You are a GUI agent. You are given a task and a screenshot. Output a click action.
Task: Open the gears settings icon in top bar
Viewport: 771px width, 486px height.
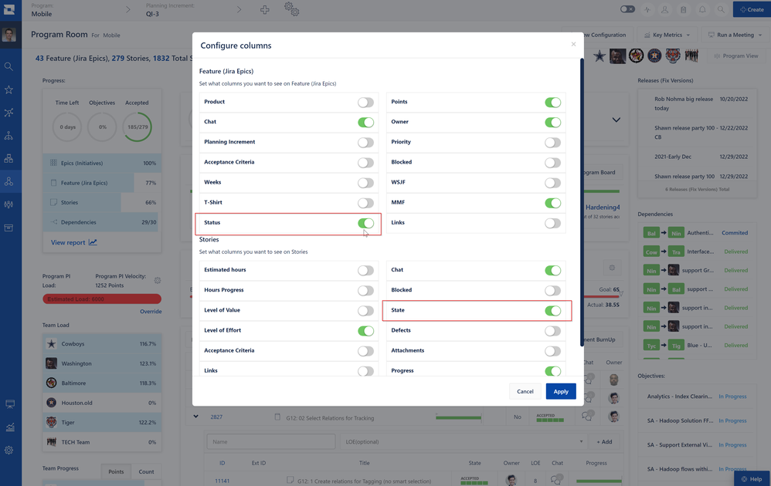(x=291, y=8)
